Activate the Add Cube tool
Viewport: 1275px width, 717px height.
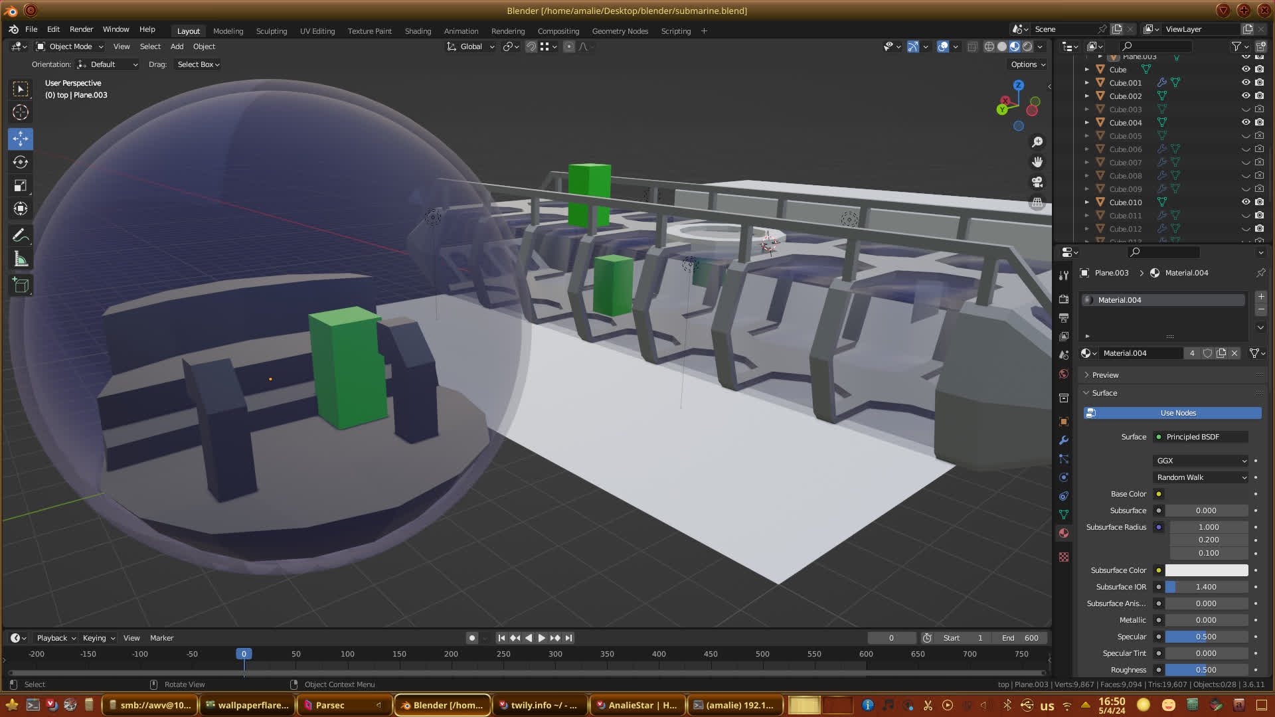(21, 285)
